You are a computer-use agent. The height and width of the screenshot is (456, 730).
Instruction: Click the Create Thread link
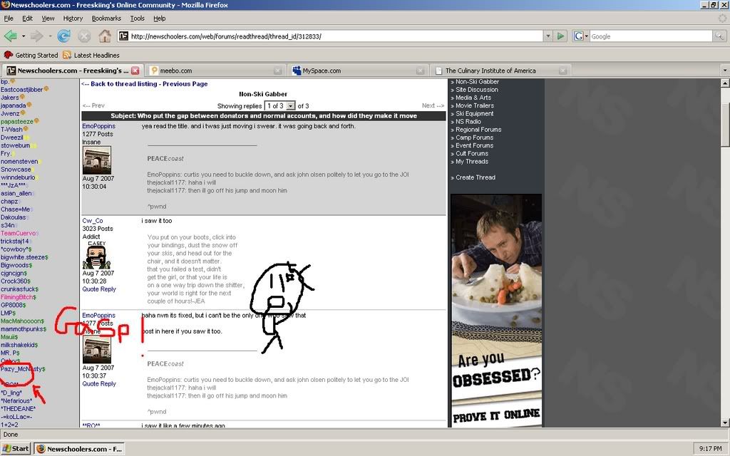475,177
